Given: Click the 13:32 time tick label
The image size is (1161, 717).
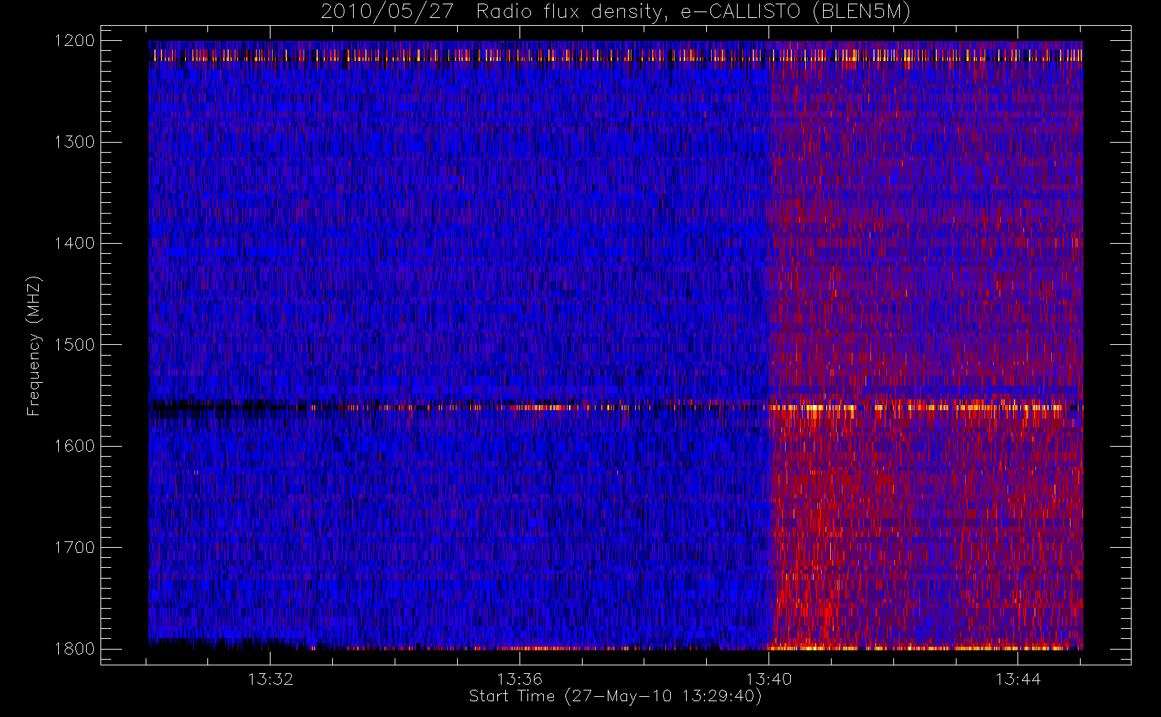Looking at the screenshot, I should [x=271, y=679].
